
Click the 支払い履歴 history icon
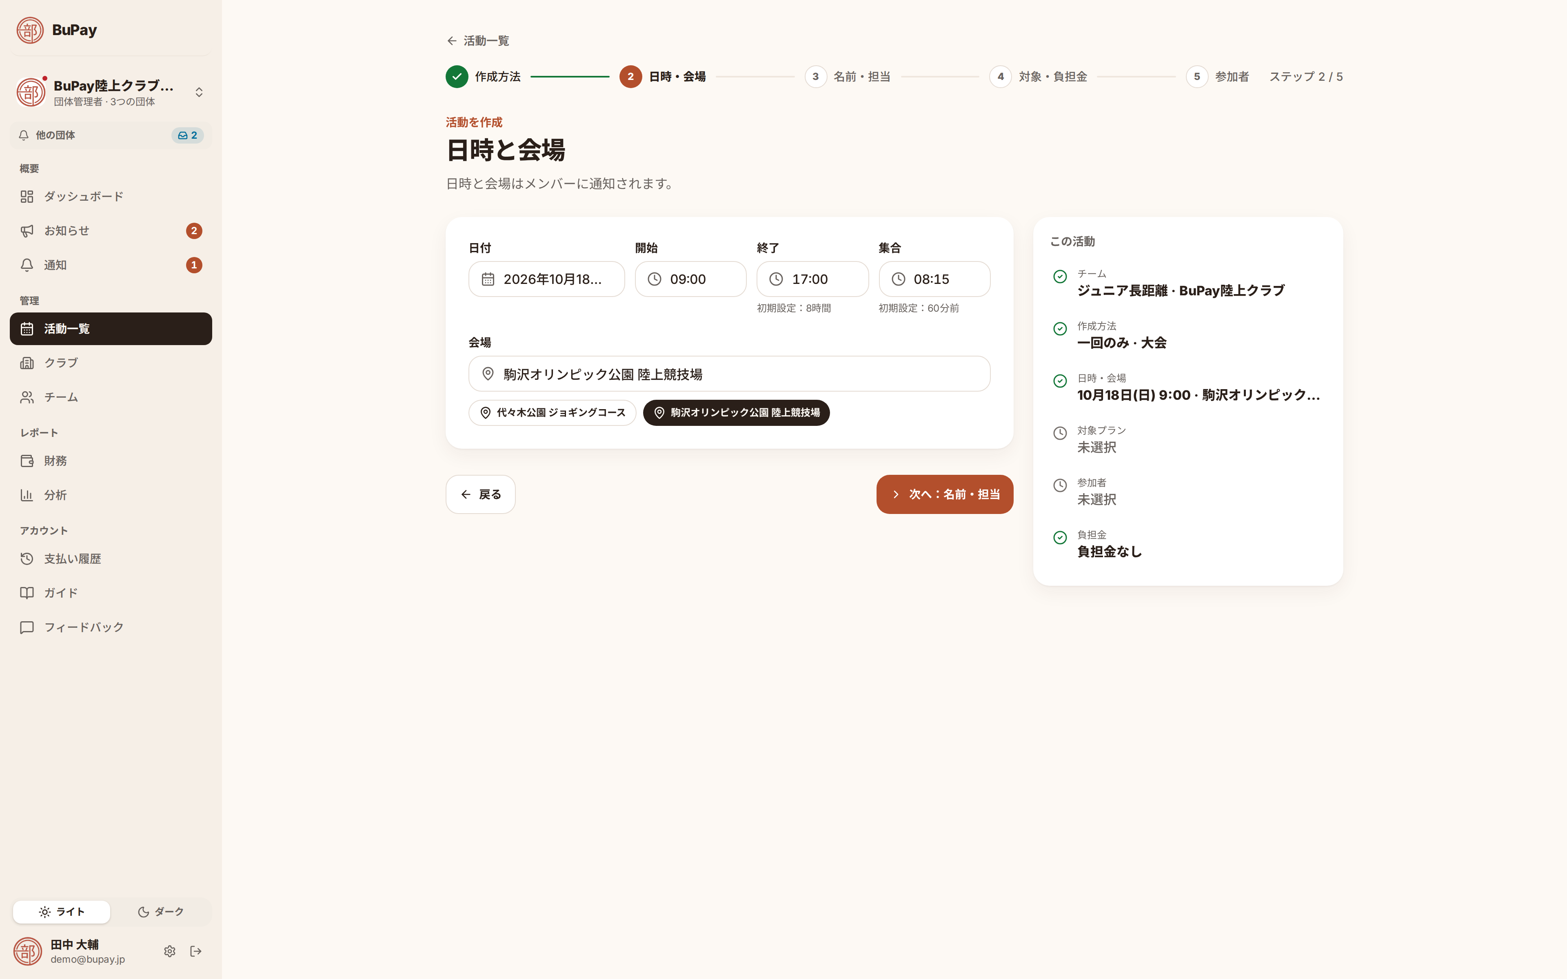click(x=27, y=559)
